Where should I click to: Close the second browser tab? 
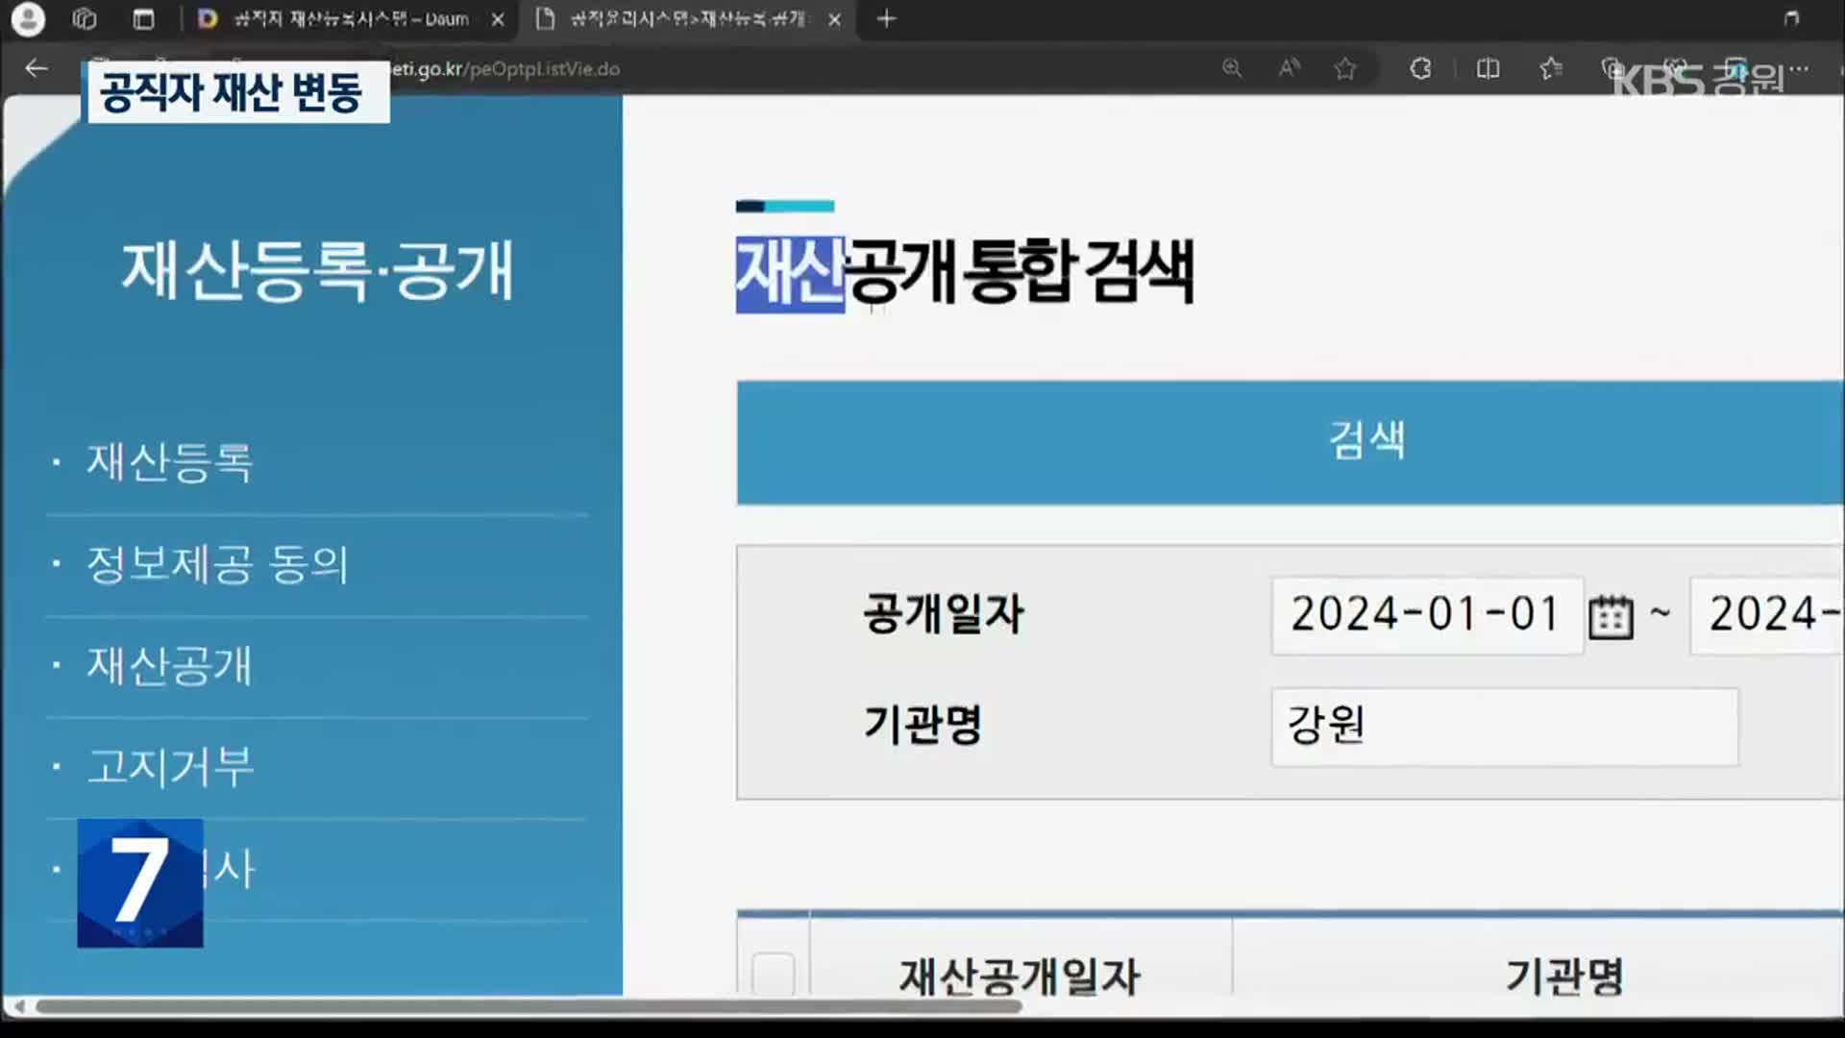[834, 19]
